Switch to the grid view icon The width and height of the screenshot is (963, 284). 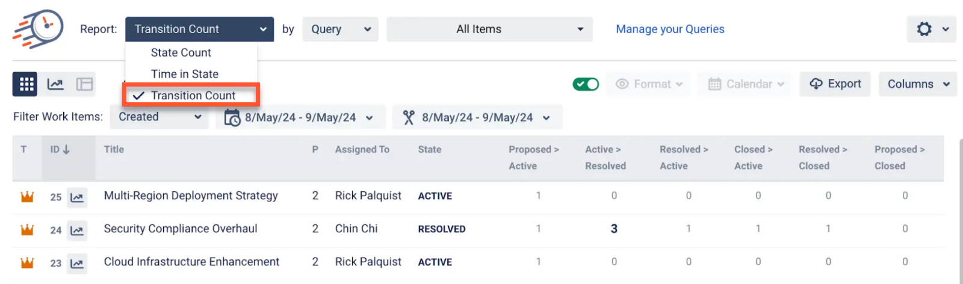(x=25, y=84)
